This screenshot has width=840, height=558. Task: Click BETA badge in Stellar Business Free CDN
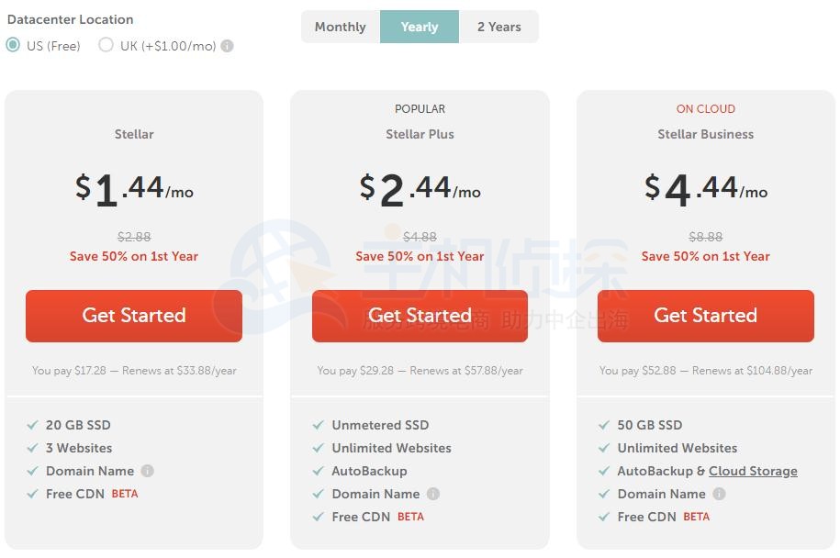pyautogui.click(x=696, y=517)
